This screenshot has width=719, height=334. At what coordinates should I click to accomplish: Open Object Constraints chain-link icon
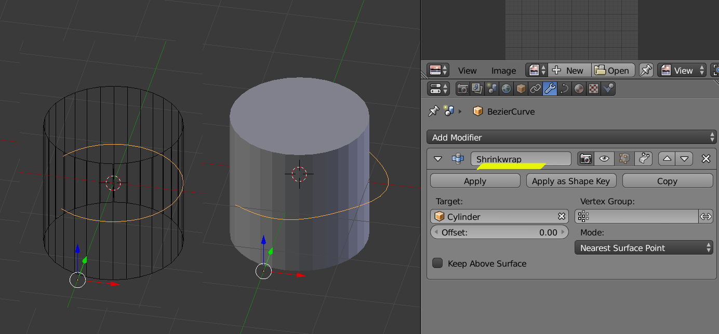click(536, 89)
